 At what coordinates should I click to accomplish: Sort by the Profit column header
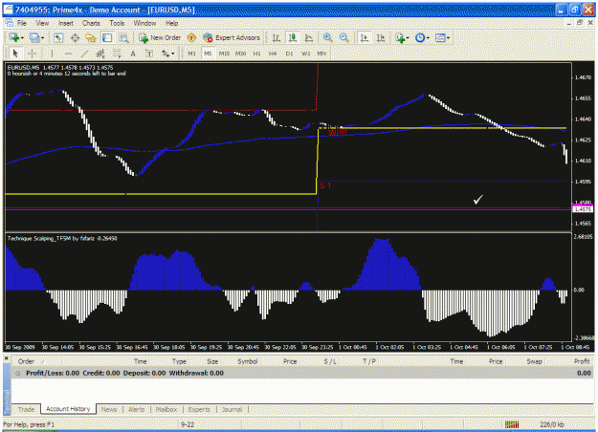582,361
